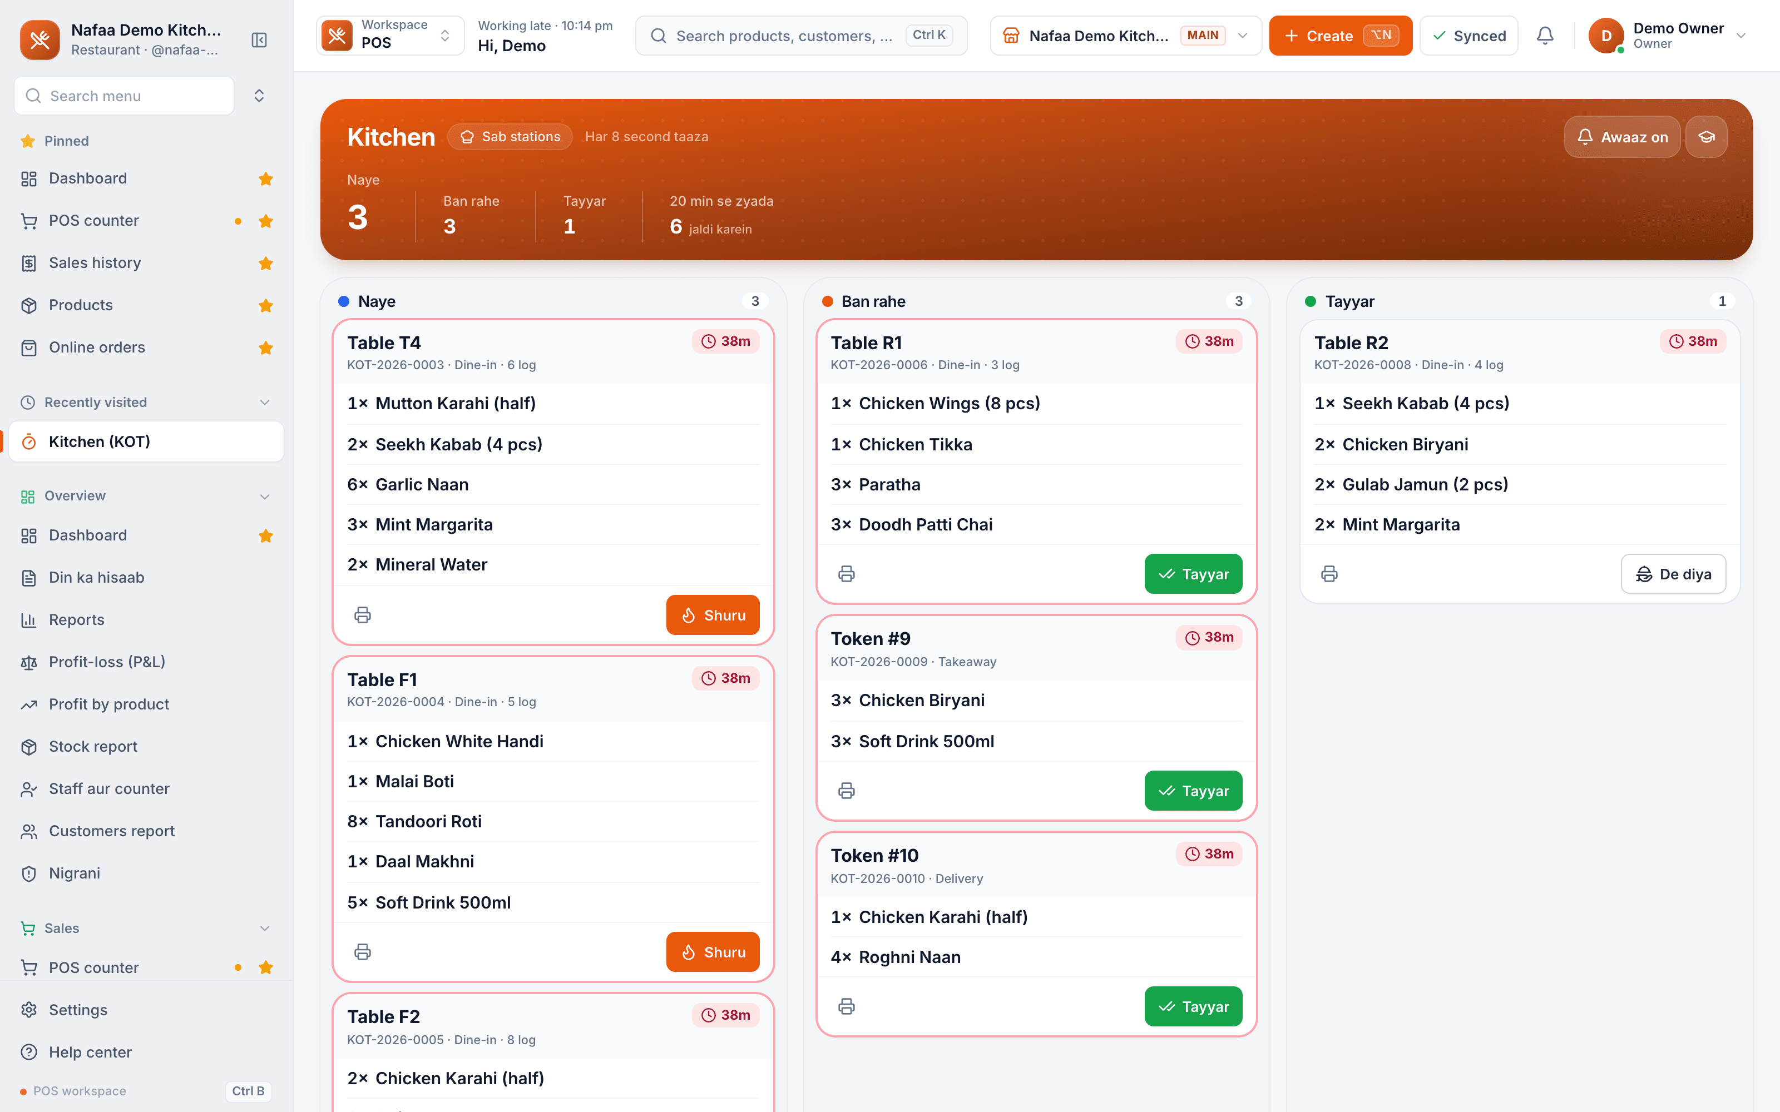Toggle Awaaz on sound button

[x=1622, y=137]
